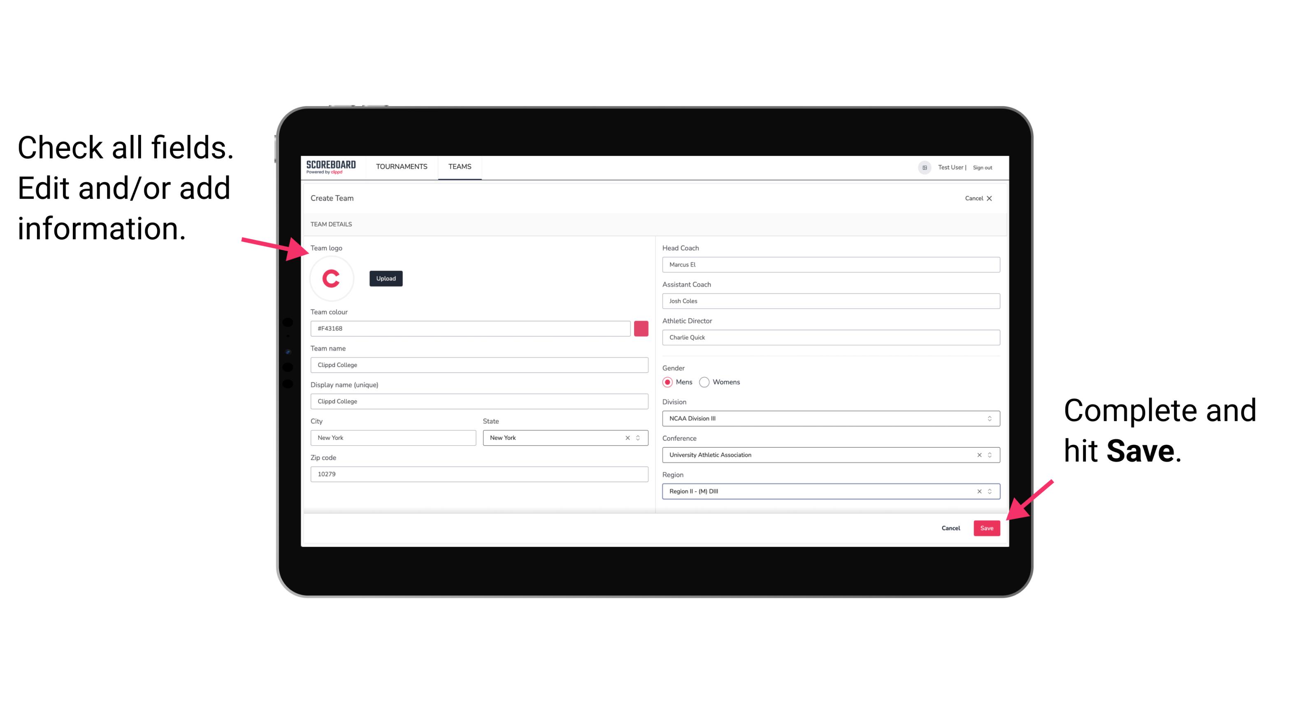
Task: Click the Region field clear X button
Action: click(x=978, y=492)
